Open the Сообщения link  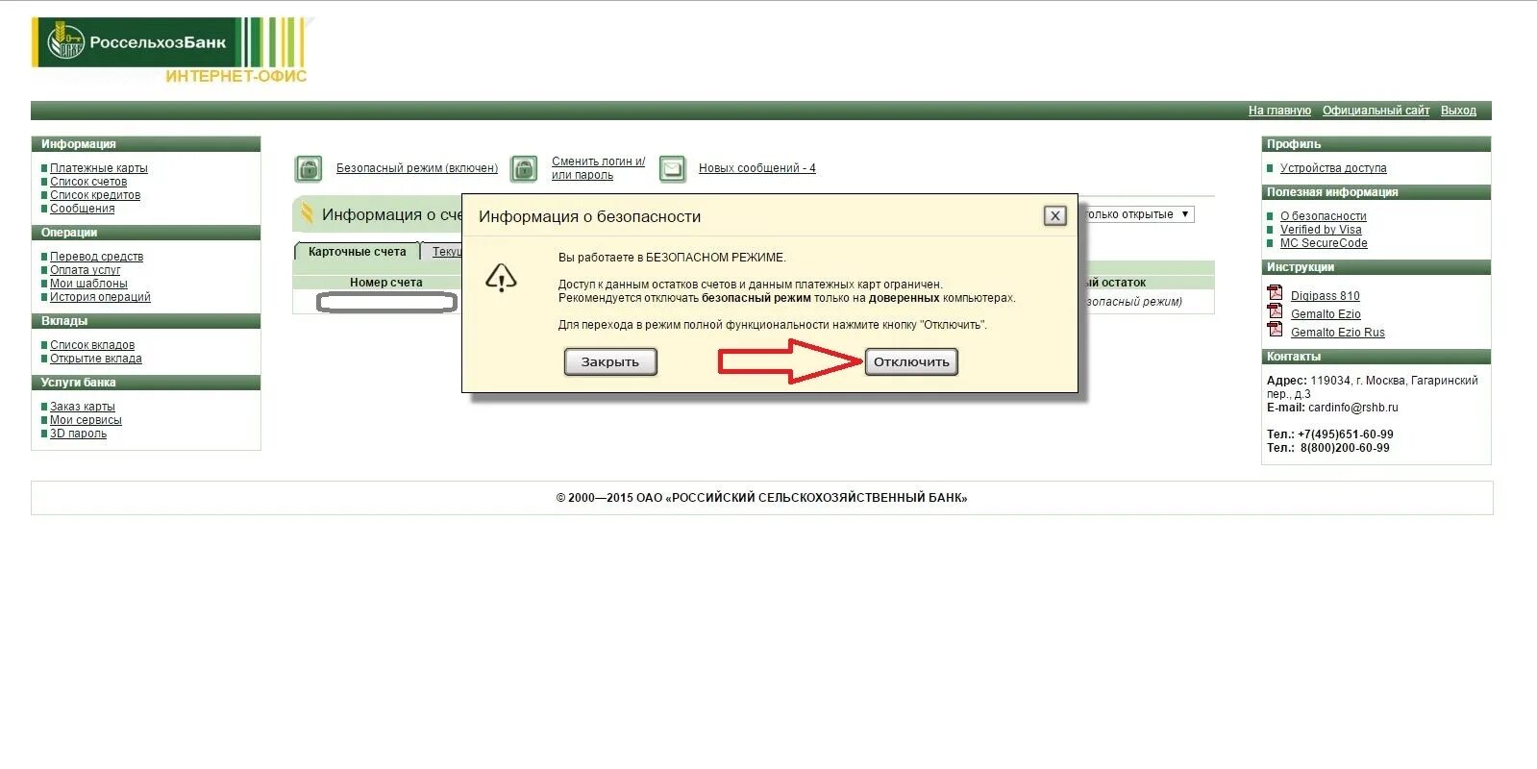pos(83,209)
